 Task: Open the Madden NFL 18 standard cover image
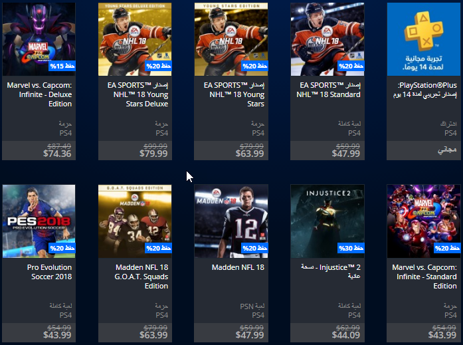coord(231,221)
